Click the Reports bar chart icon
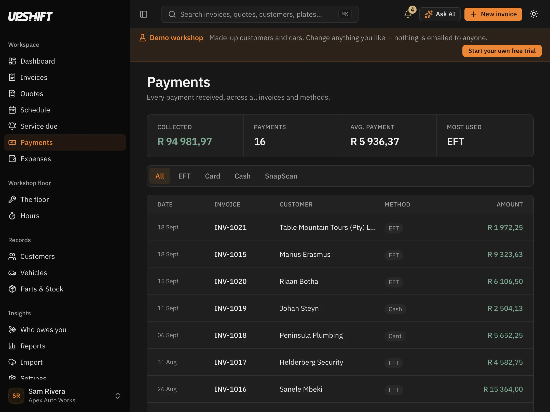The width and height of the screenshot is (550, 412). (x=12, y=346)
